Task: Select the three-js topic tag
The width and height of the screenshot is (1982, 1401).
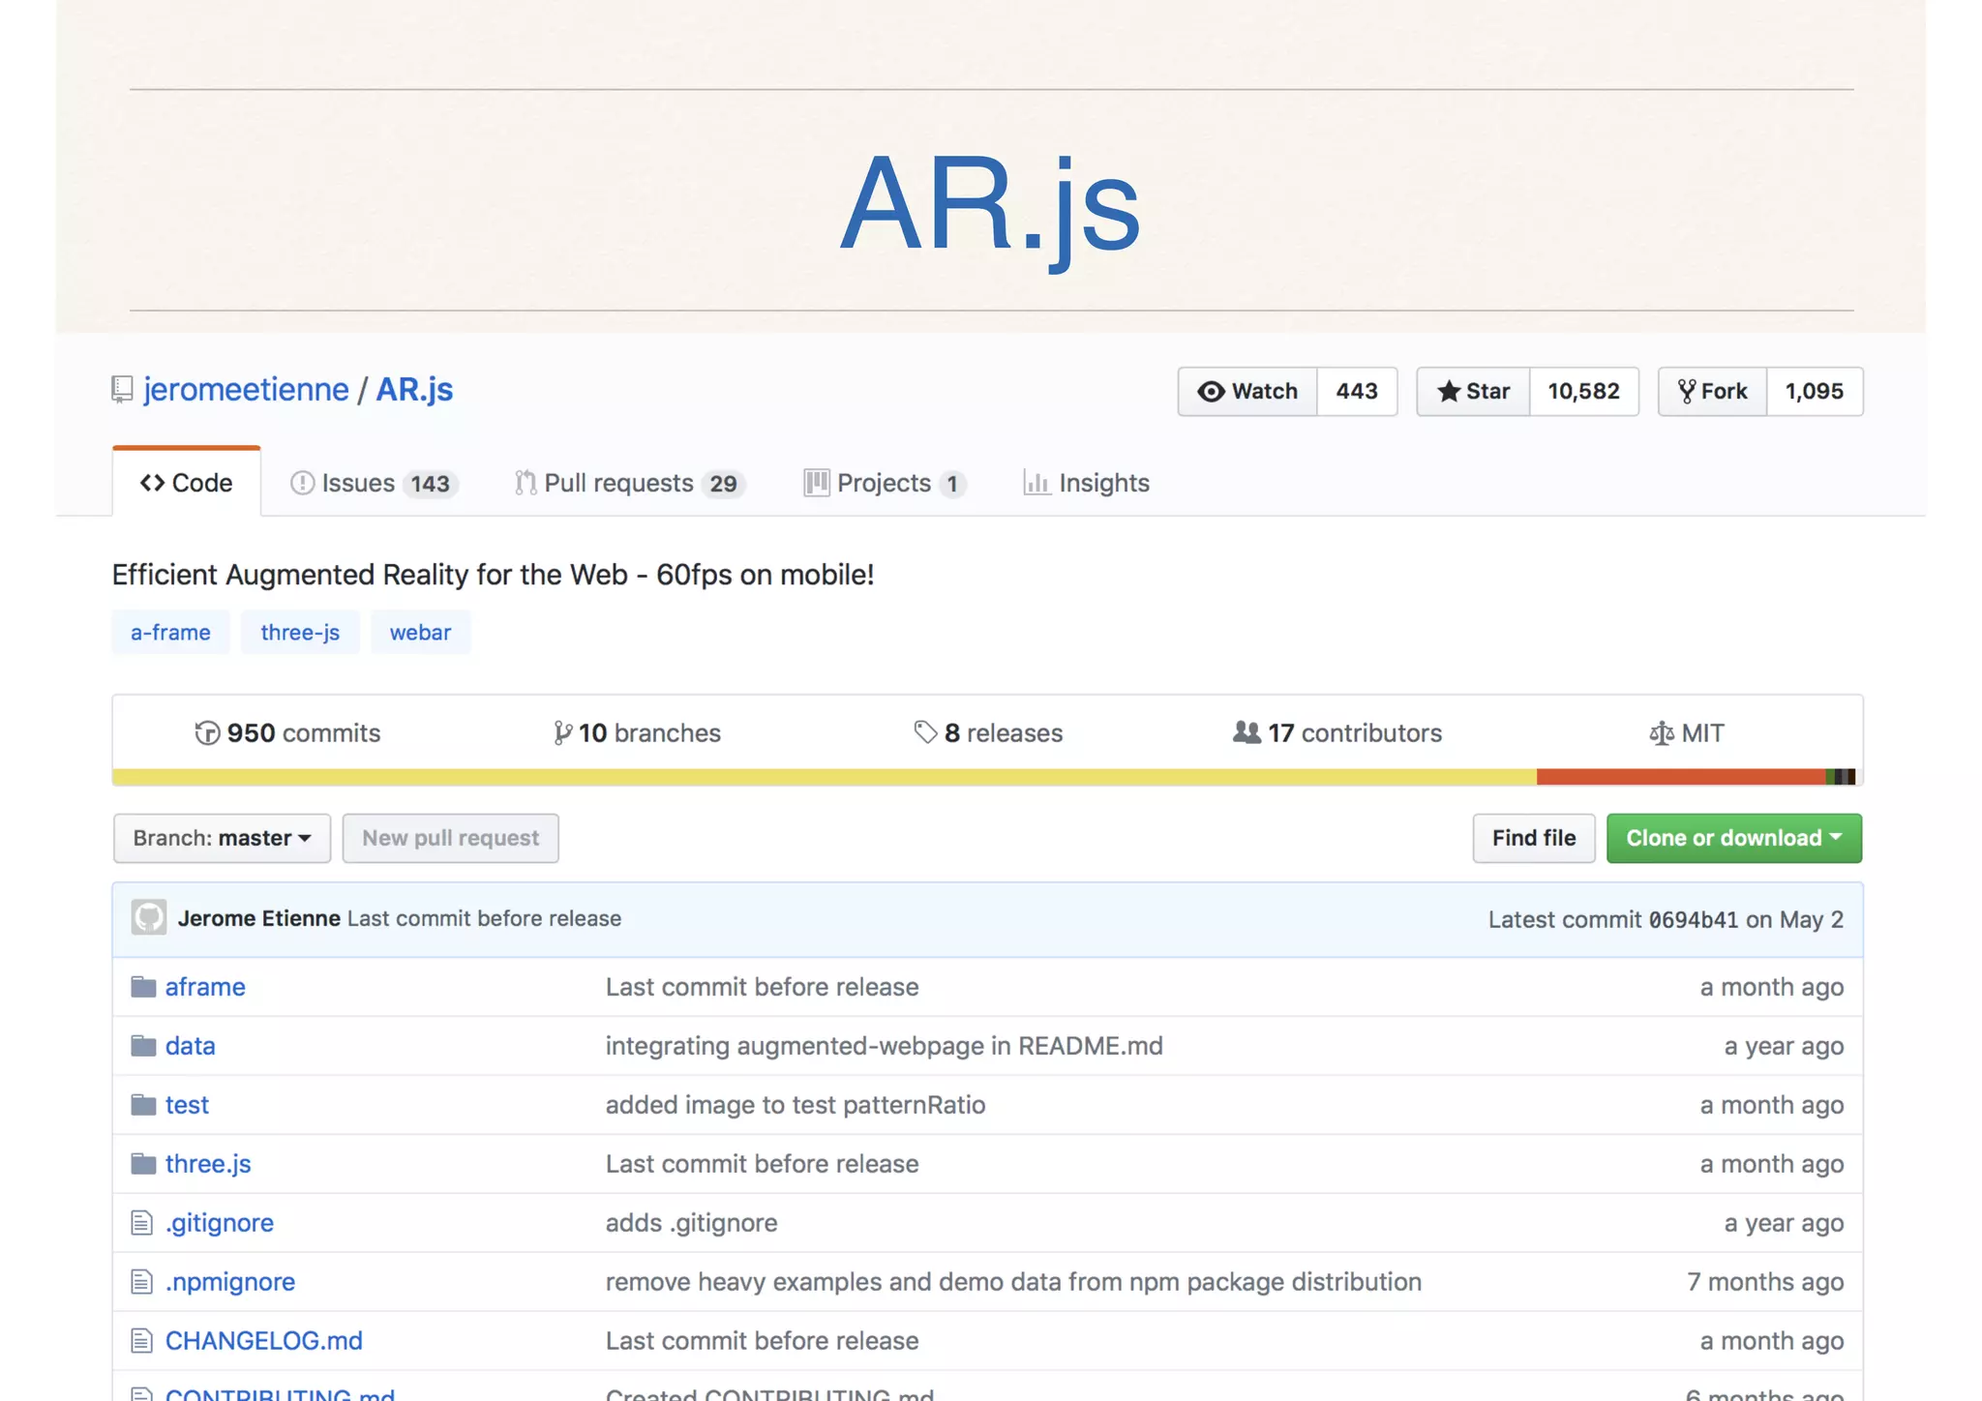Action: 300,632
